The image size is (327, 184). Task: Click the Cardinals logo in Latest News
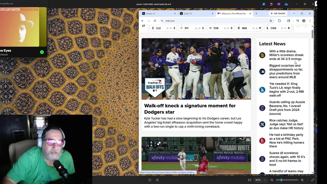[x=262, y=141]
